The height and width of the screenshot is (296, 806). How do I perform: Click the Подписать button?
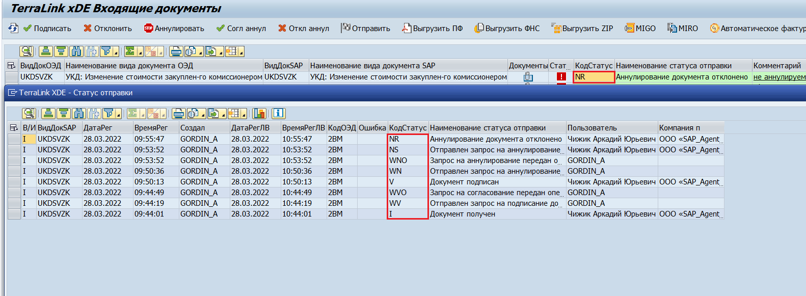coord(47,29)
